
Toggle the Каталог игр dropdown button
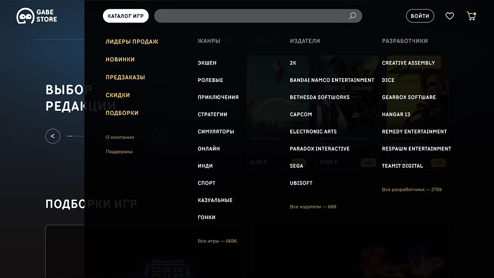(x=126, y=16)
